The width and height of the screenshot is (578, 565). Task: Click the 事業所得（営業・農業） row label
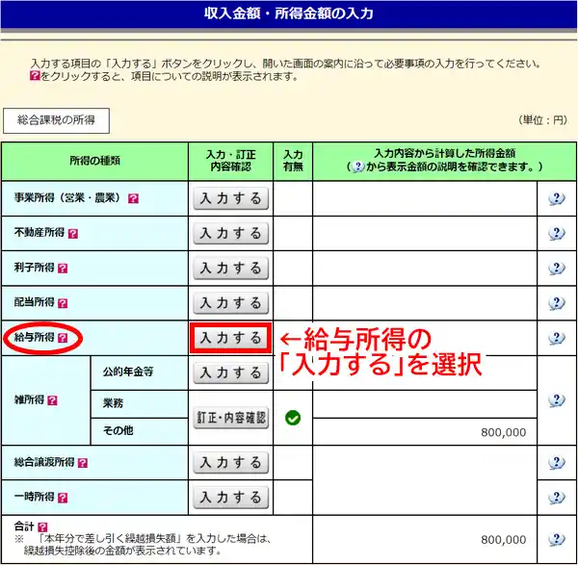point(69,198)
